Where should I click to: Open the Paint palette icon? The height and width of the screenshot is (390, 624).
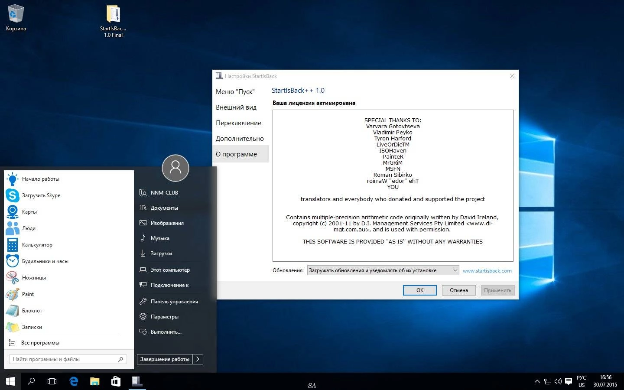[x=13, y=294]
